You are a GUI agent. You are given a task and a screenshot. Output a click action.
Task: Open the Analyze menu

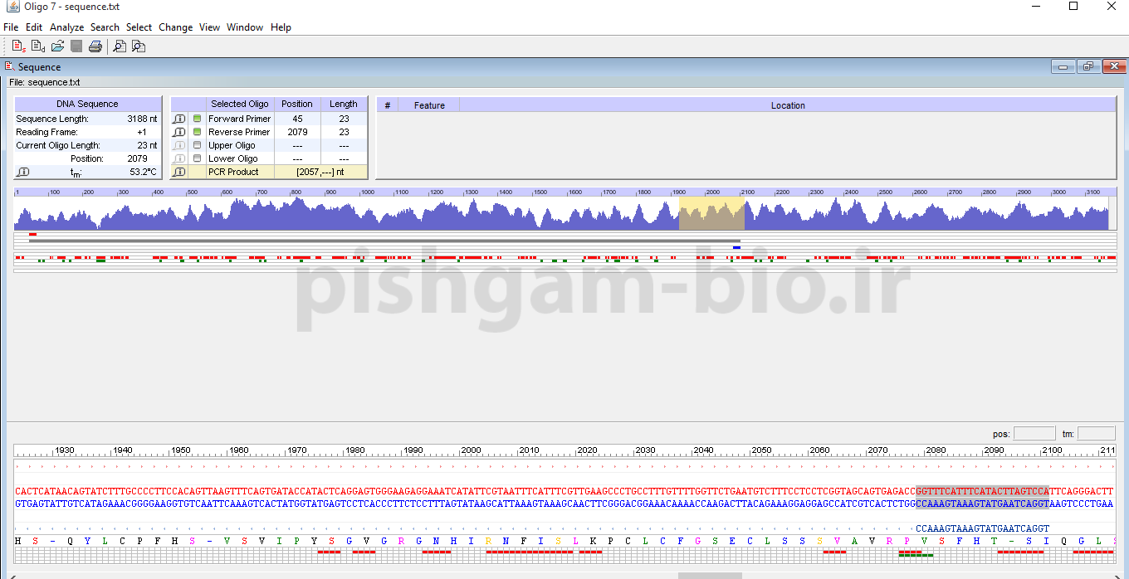pyautogui.click(x=66, y=27)
